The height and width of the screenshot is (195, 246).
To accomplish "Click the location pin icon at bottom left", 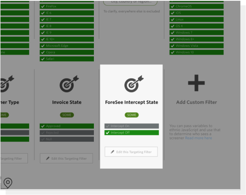I will tap(7, 182).
